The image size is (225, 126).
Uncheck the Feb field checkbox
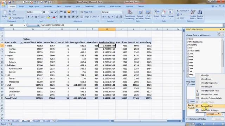click(188, 57)
